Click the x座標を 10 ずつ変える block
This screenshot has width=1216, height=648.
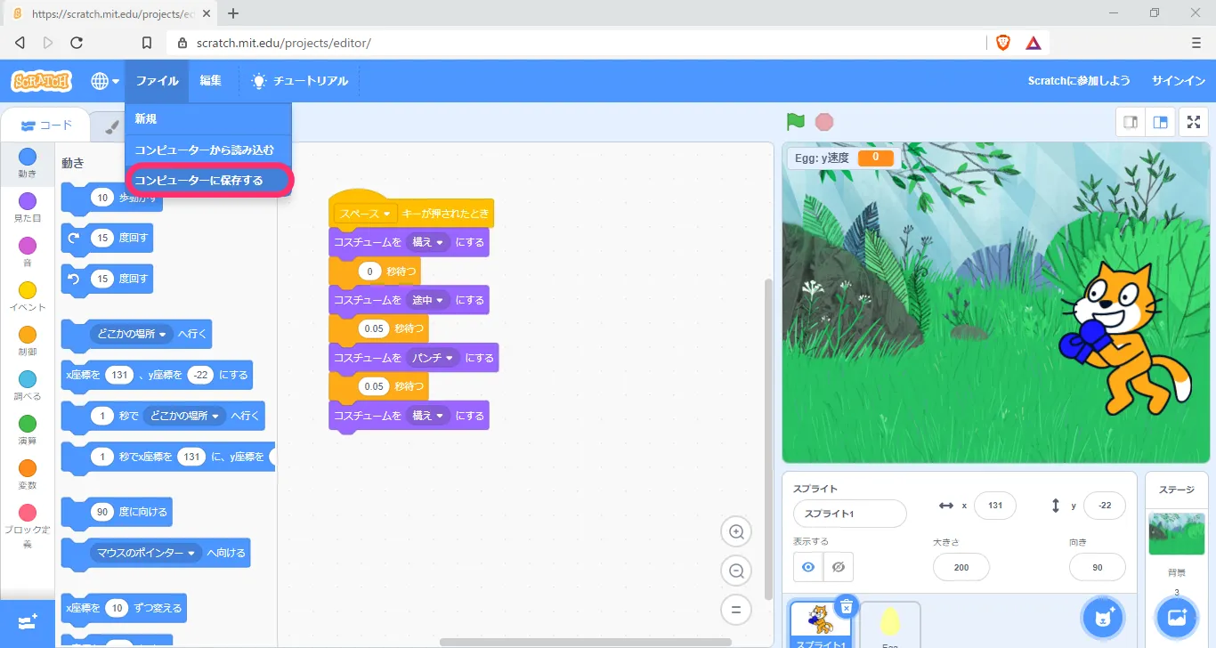click(x=124, y=609)
